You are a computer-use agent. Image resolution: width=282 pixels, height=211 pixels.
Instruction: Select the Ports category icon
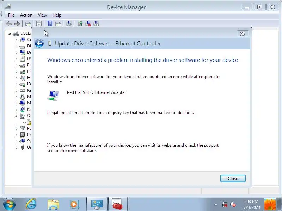[23, 128]
